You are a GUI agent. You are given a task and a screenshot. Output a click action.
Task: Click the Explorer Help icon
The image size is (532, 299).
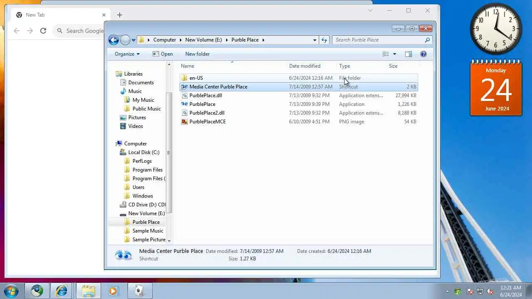pyautogui.click(x=424, y=54)
